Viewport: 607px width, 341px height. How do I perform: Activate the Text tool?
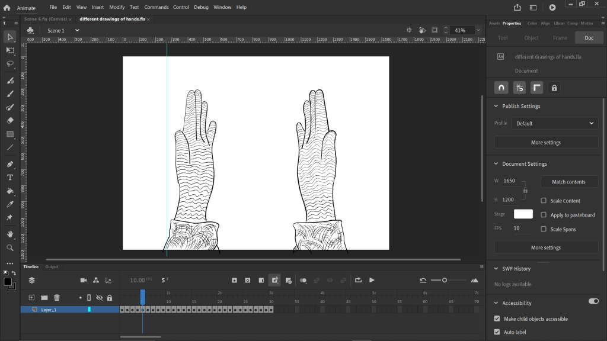pos(10,178)
